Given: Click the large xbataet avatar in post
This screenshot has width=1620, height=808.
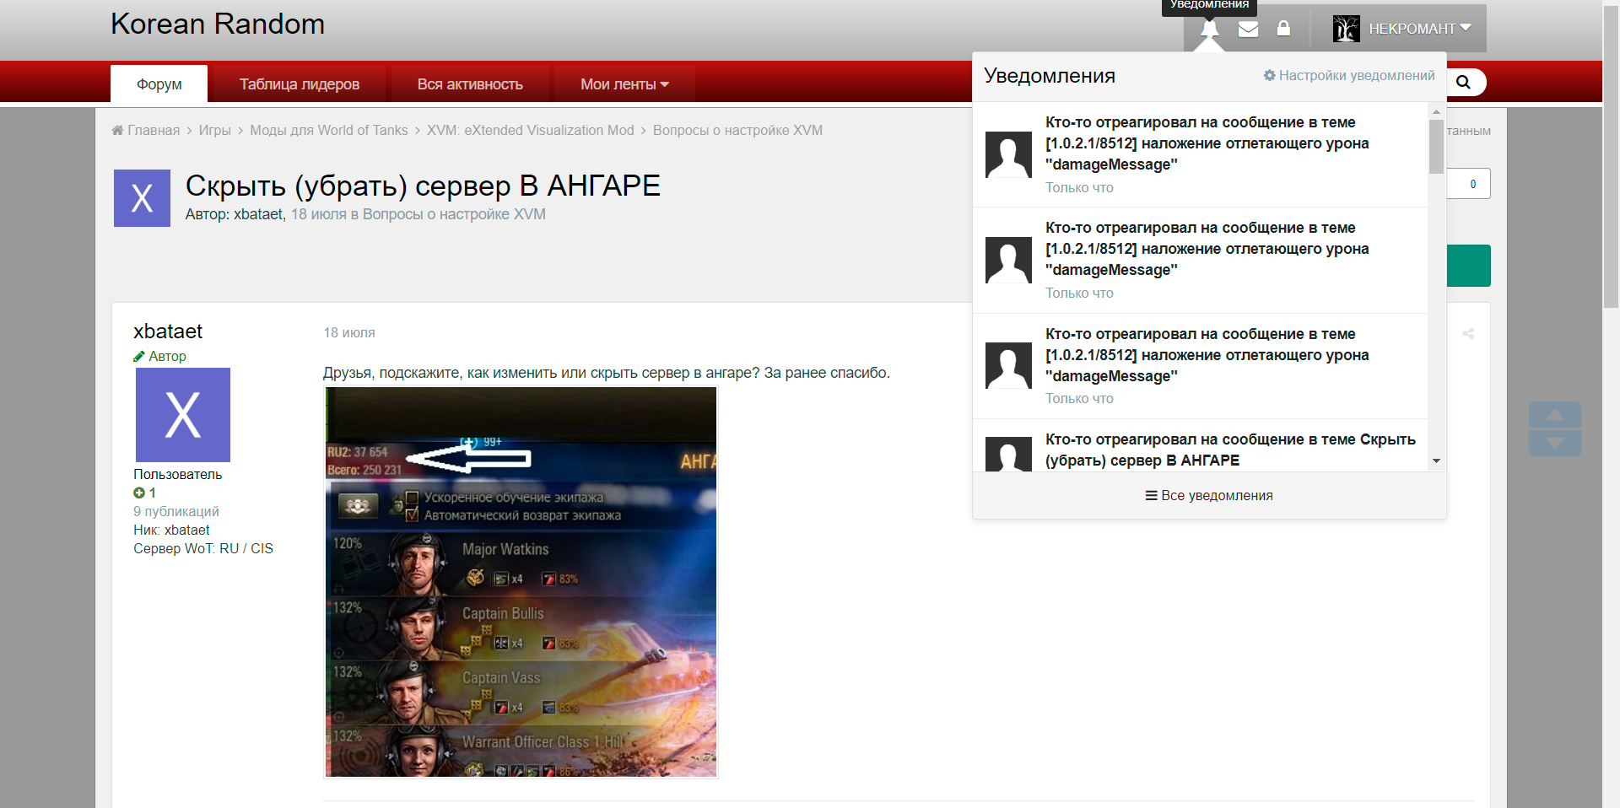Looking at the screenshot, I should (183, 415).
